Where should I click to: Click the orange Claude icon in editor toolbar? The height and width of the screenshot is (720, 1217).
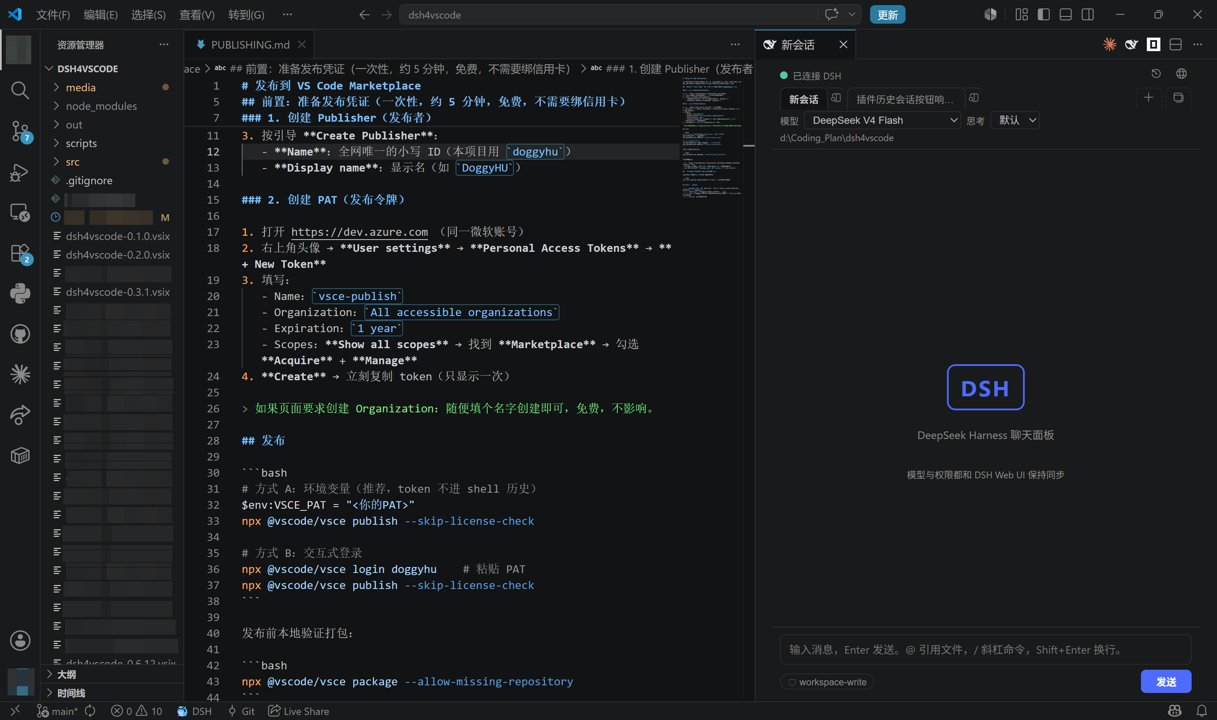pyautogui.click(x=1109, y=45)
